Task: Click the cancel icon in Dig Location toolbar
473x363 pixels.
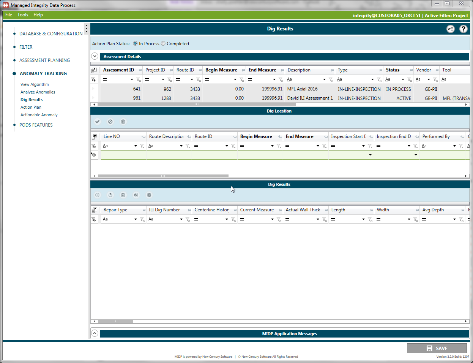Action: (110, 121)
